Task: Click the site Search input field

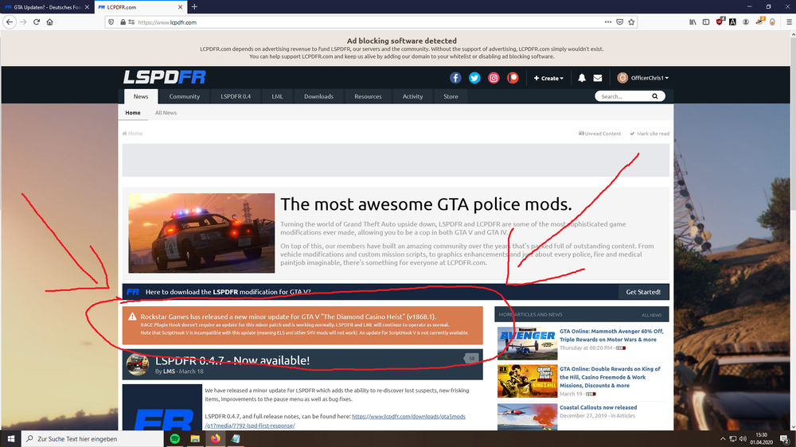Action: (x=623, y=96)
